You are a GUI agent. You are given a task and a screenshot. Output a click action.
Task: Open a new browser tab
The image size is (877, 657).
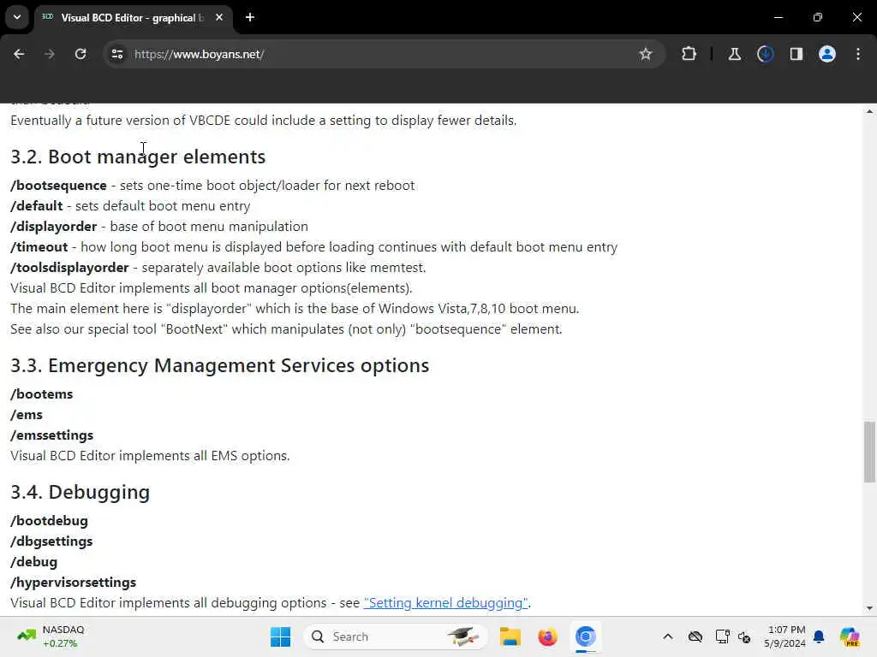249,17
